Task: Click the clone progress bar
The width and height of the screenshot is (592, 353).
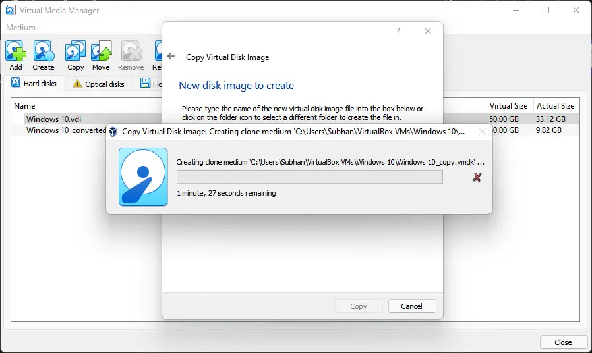Action: pyautogui.click(x=310, y=177)
